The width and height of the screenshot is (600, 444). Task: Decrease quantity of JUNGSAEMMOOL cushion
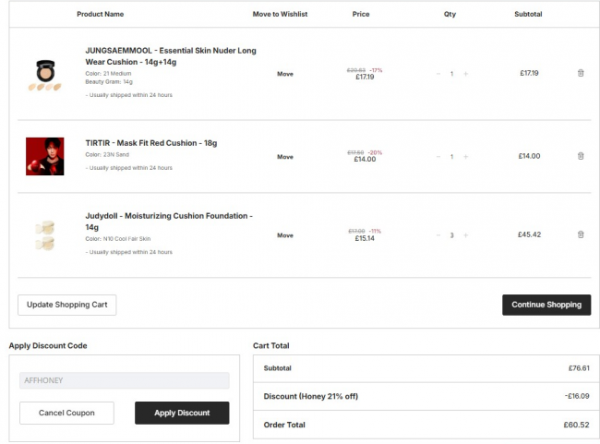tap(438, 73)
